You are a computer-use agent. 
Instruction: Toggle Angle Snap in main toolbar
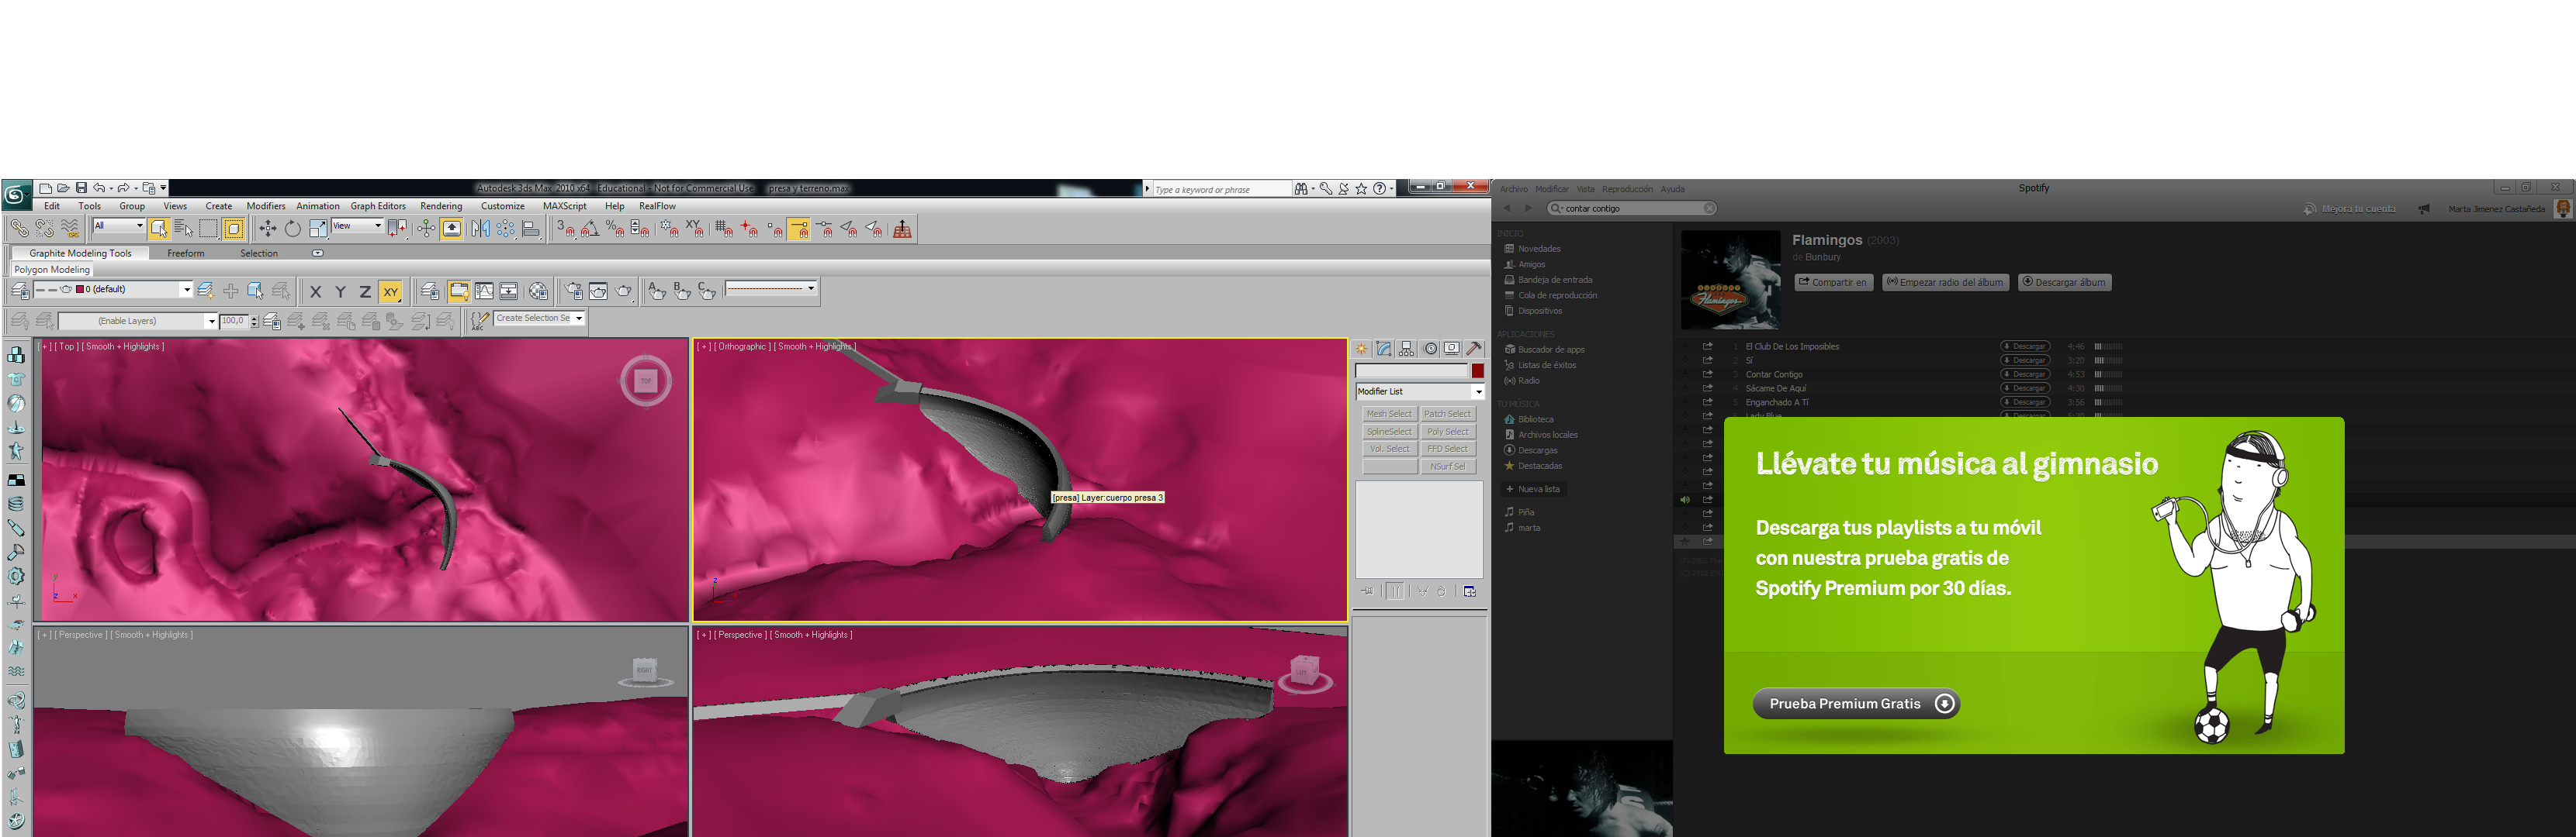click(590, 229)
